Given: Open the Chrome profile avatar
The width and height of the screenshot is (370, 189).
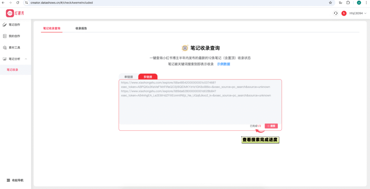Looking at the screenshot, I should point(359,3).
